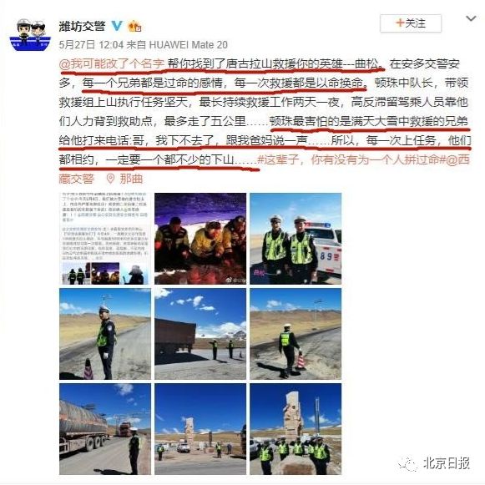This screenshot has width=485, height=485.
Task: Open the truck and officers photo
Action: pyautogui.click(x=200, y=334)
